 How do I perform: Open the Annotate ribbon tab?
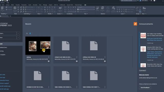(x=35, y=5)
